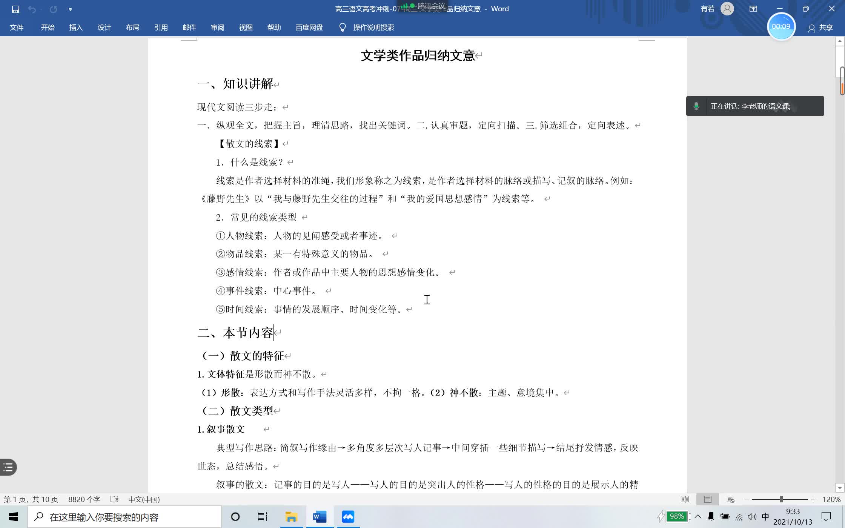The width and height of the screenshot is (845, 528).
Task: Switch to Print Layout view
Action: click(708, 499)
